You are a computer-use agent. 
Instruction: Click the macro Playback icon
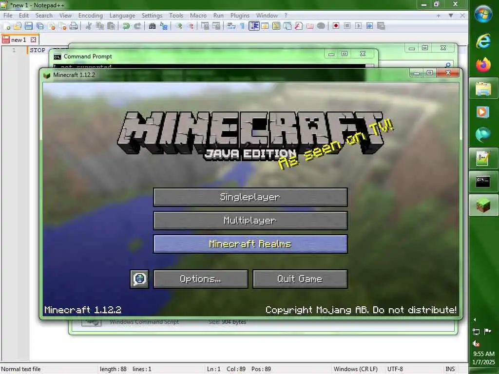(x=358, y=26)
